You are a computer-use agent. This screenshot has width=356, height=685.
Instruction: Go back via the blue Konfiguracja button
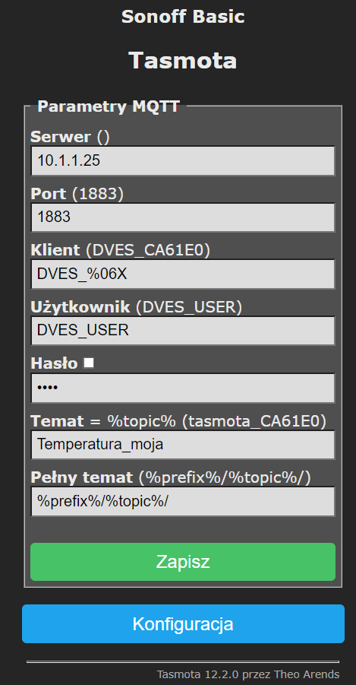click(x=183, y=624)
